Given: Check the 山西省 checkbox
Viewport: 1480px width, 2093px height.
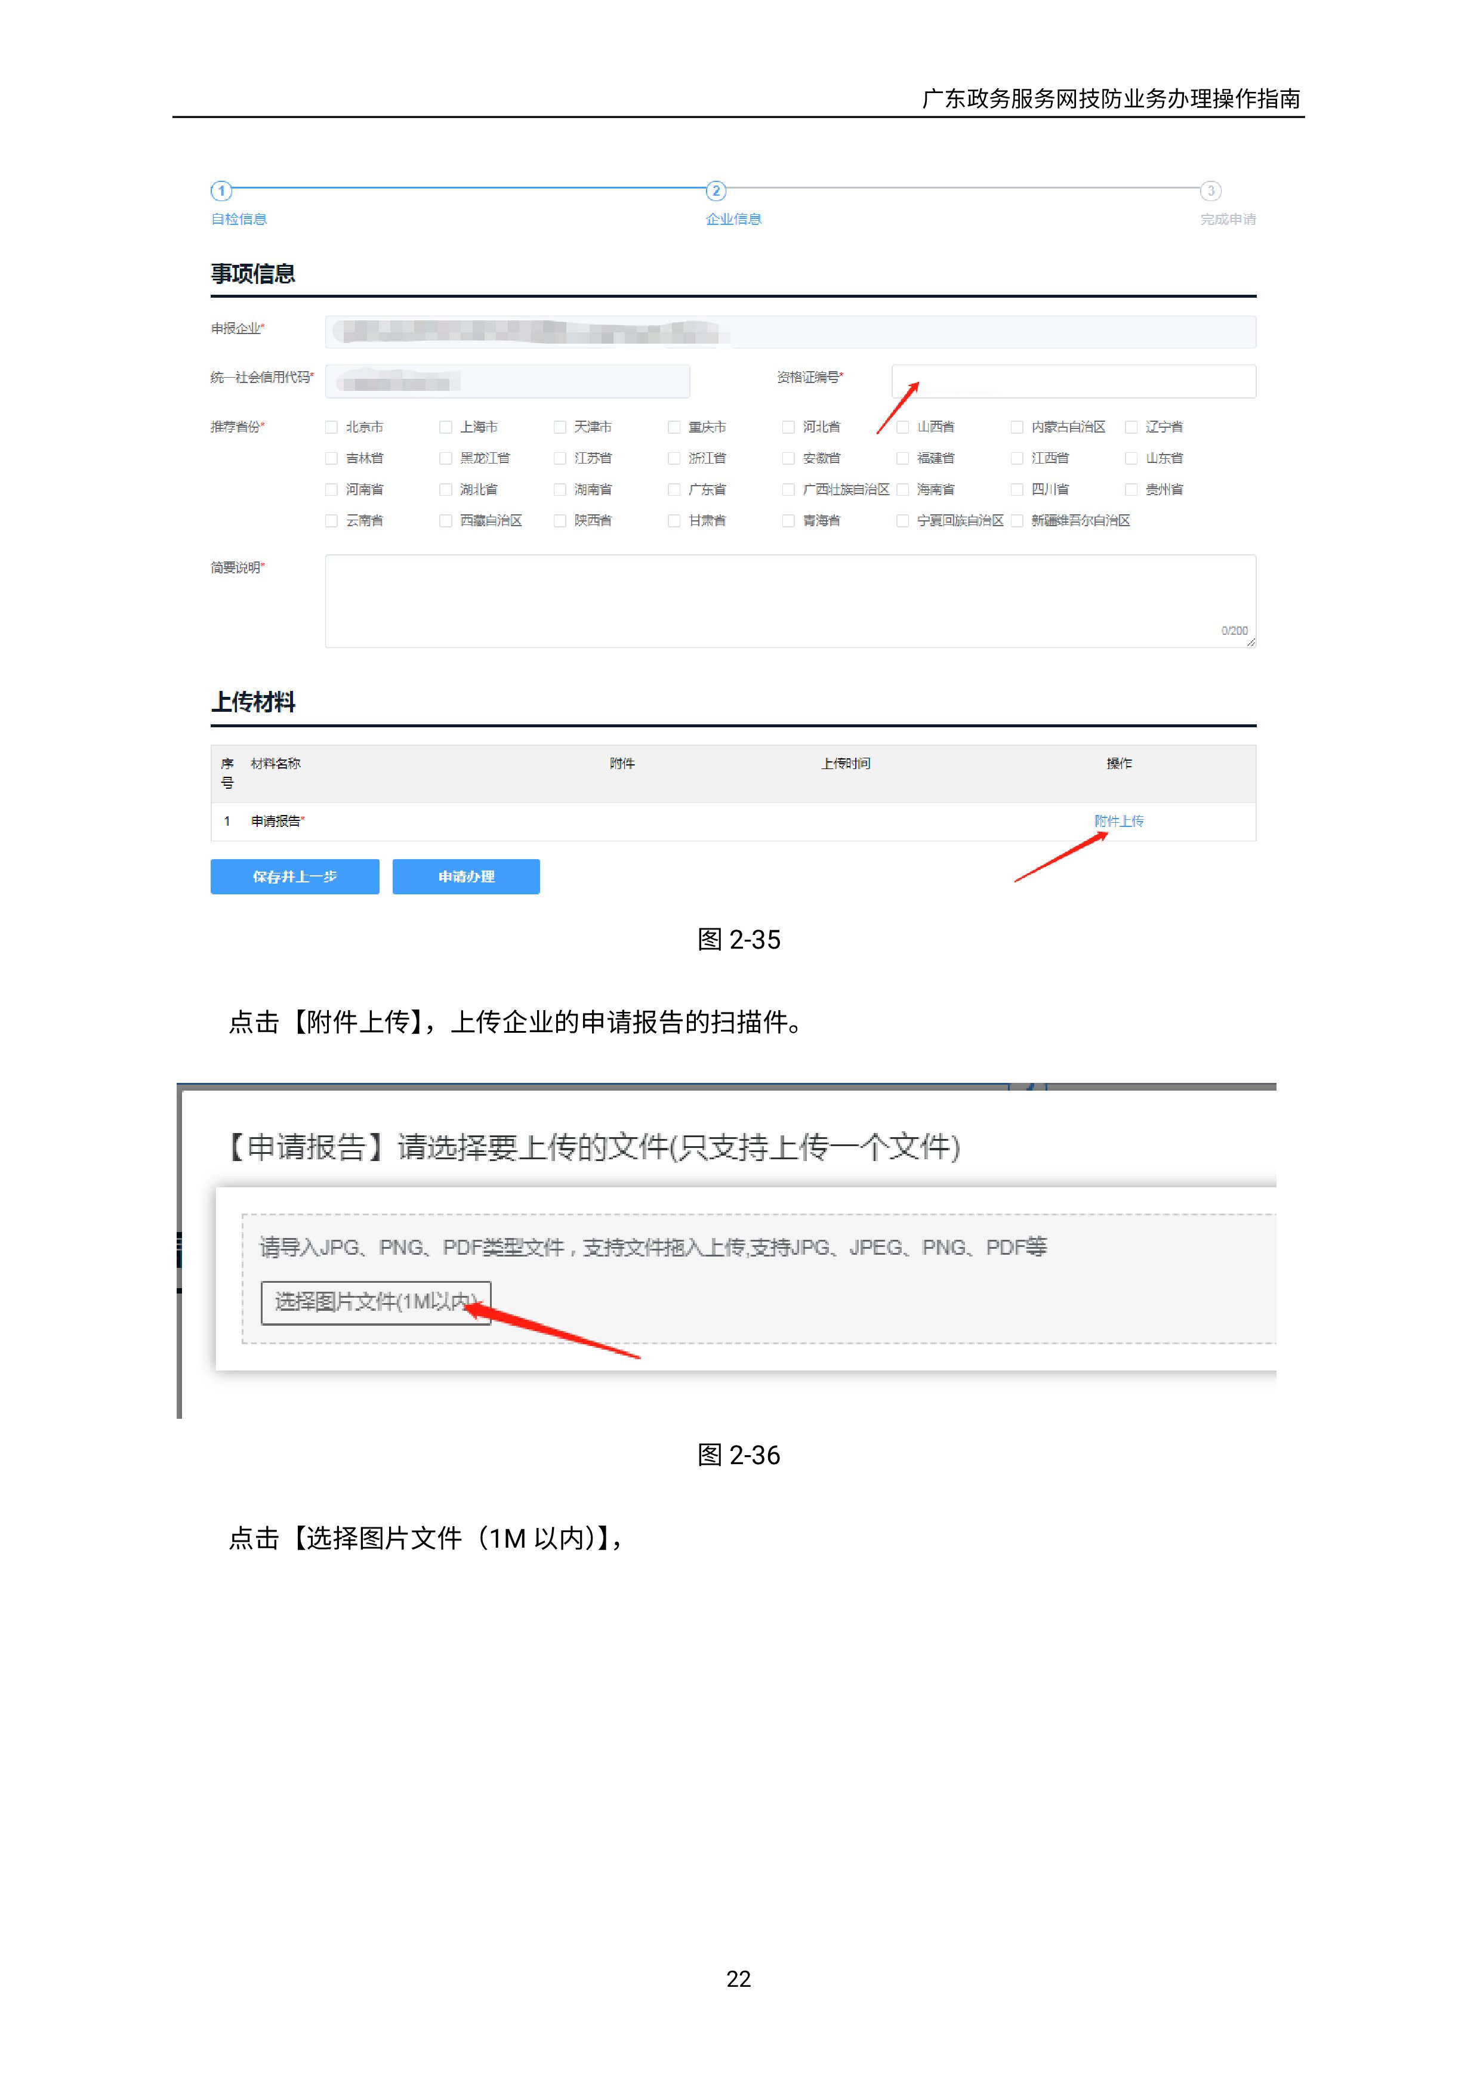Looking at the screenshot, I should pos(903,427).
